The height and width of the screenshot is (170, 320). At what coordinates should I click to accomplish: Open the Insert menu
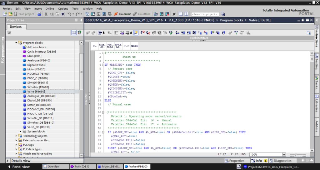coord(38,8)
